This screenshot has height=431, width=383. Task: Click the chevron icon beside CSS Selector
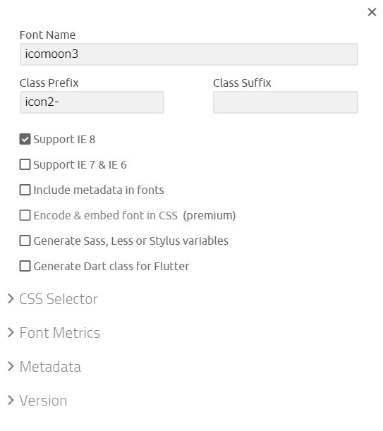pos(11,298)
